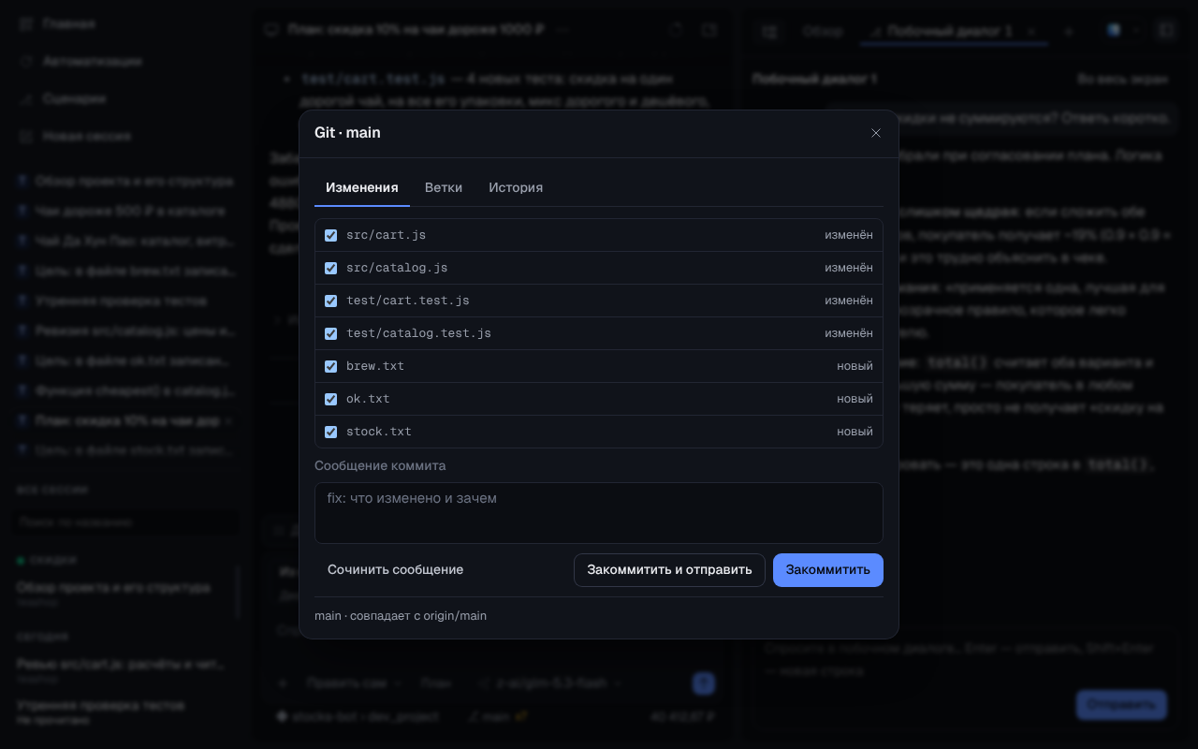Image resolution: width=1198 pixels, height=749 pixels.
Task: Click the brew.txt file name
Action: point(375,366)
